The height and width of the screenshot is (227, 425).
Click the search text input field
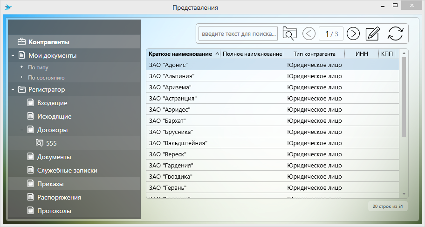[239, 33]
